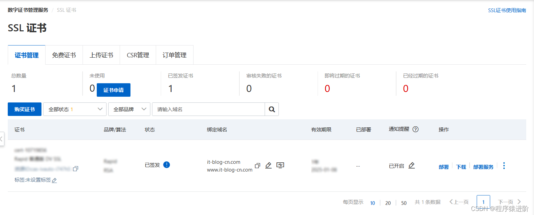Edit the notification reminder setting

[x=412, y=165]
